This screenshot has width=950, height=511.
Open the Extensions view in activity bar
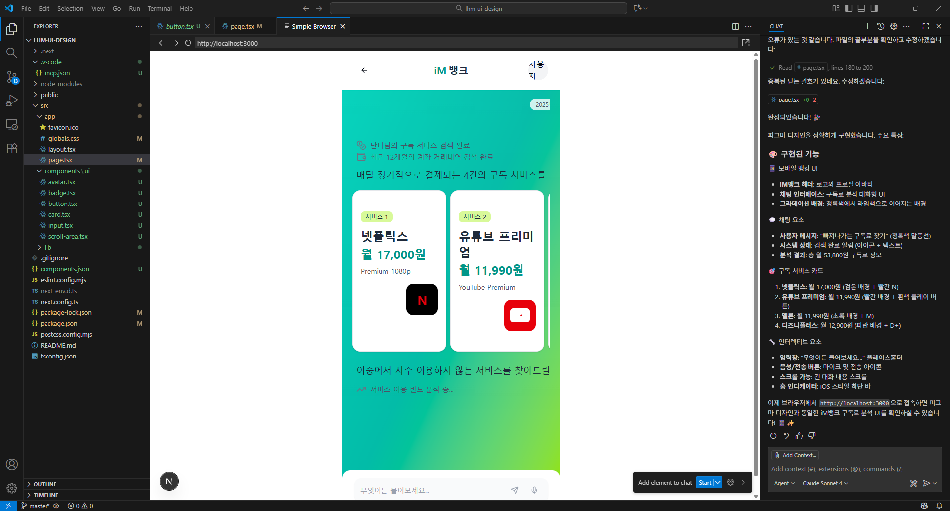(x=12, y=148)
